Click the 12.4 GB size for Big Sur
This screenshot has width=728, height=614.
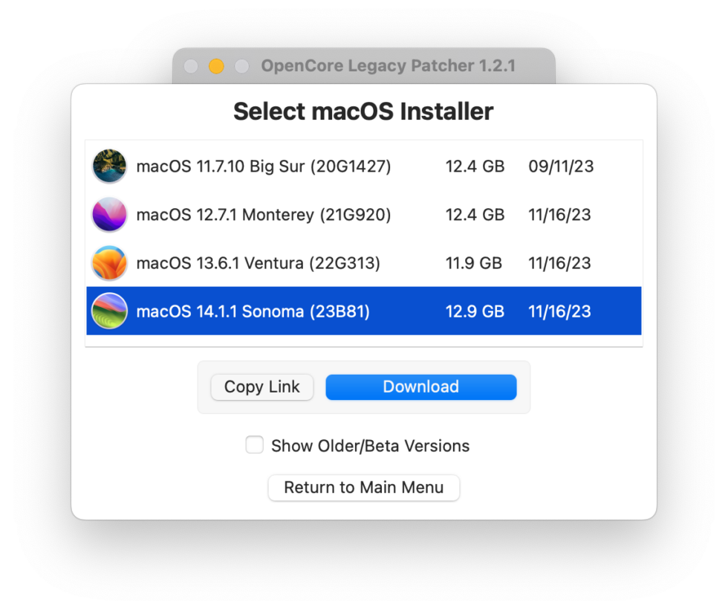475,166
